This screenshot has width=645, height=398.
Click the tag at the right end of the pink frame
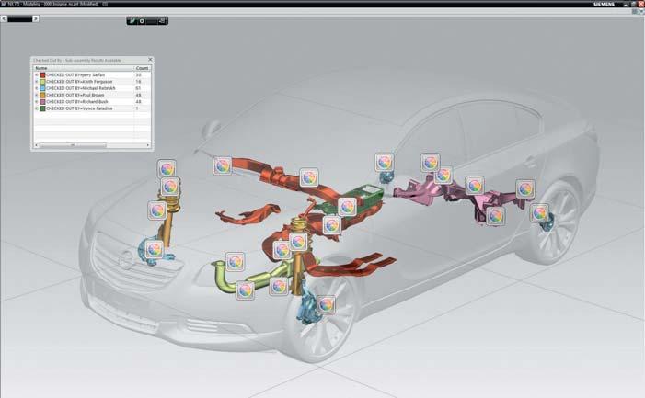(525, 189)
